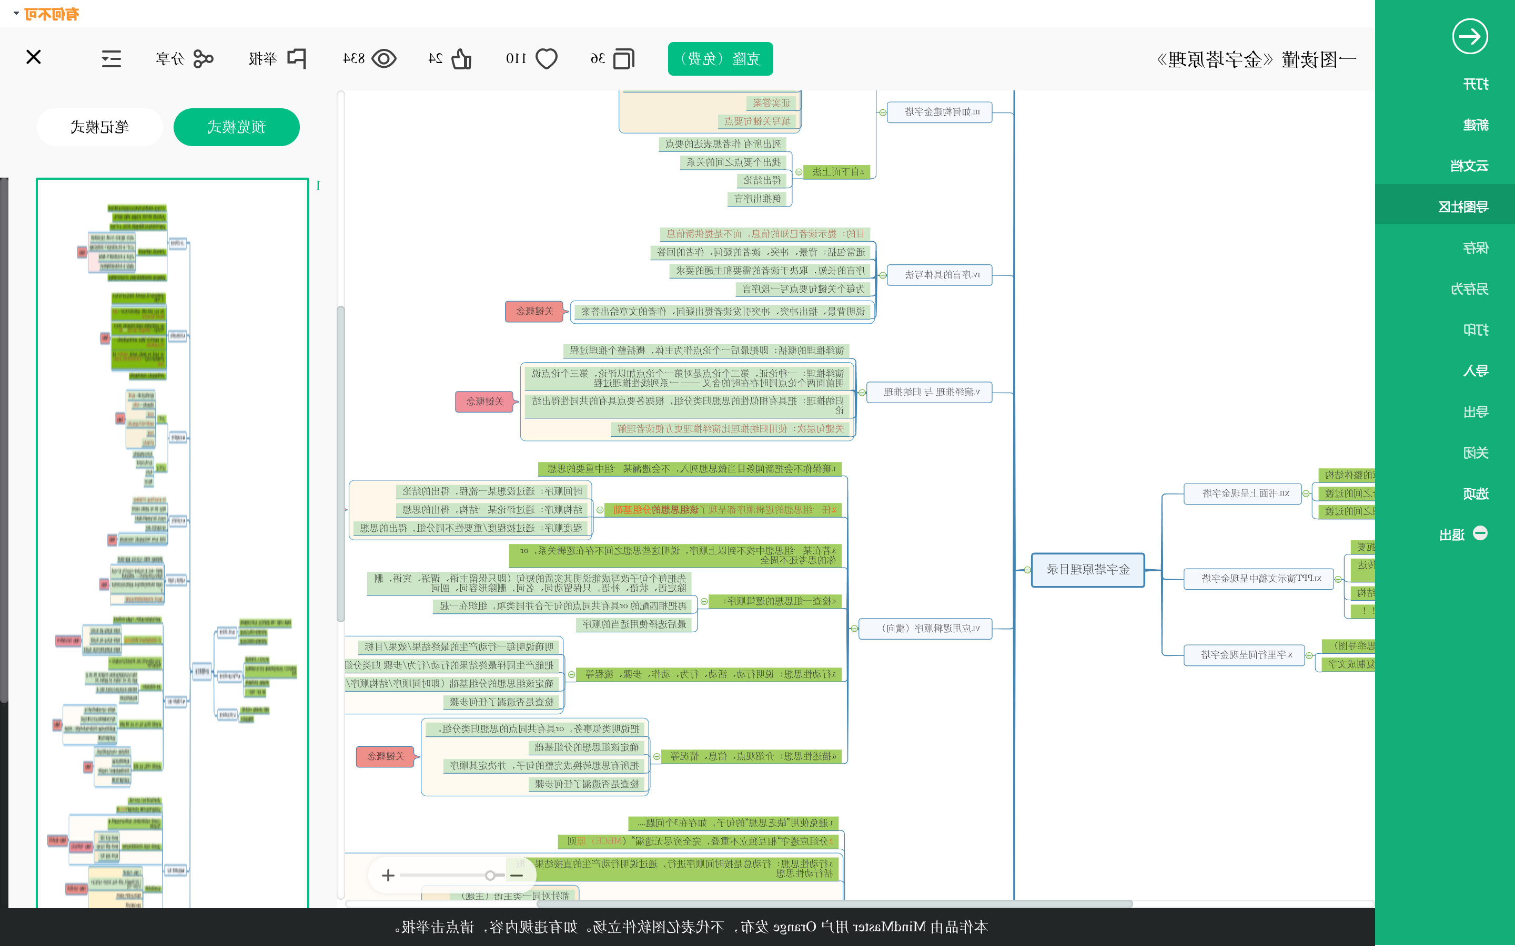Click red 关键概念 tag near 序言 branch
Viewport: 1515px width, 946px height.
click(534, 311)
